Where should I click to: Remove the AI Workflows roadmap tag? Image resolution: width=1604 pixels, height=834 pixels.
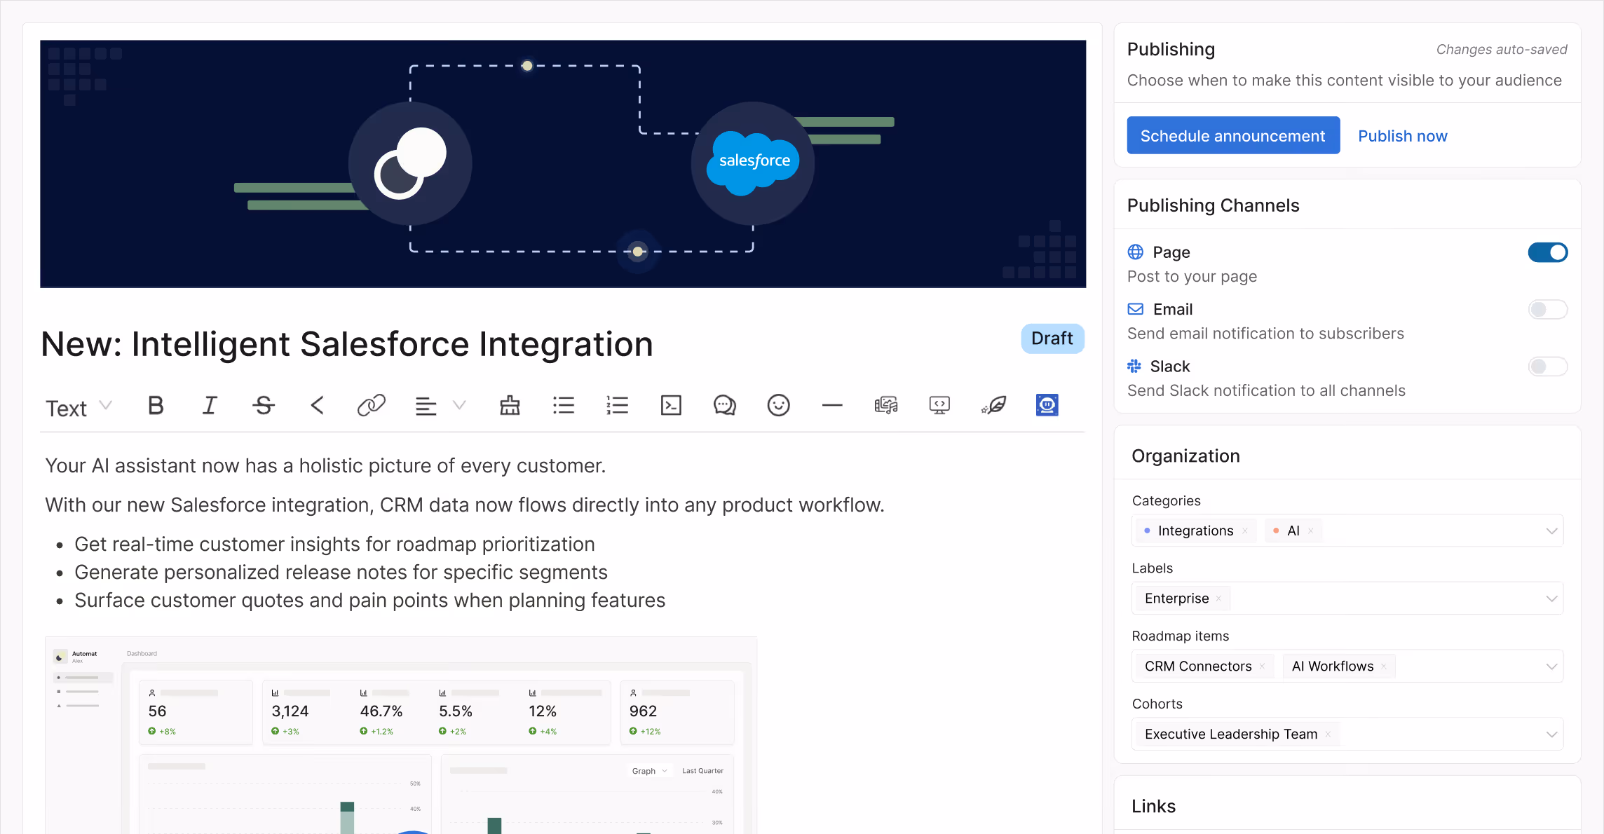point(1384,666)
